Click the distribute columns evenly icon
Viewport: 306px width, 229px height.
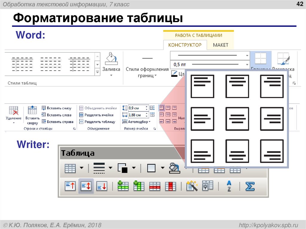click(152, 115)
